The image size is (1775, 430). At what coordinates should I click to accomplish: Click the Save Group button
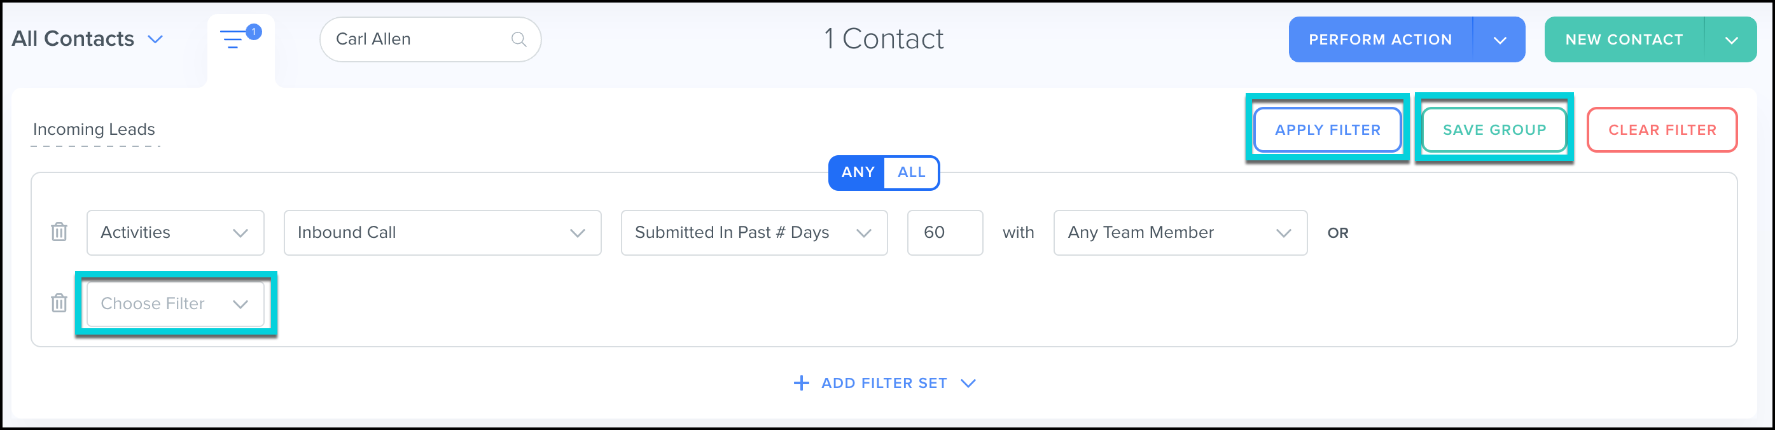pos(1494,130)
